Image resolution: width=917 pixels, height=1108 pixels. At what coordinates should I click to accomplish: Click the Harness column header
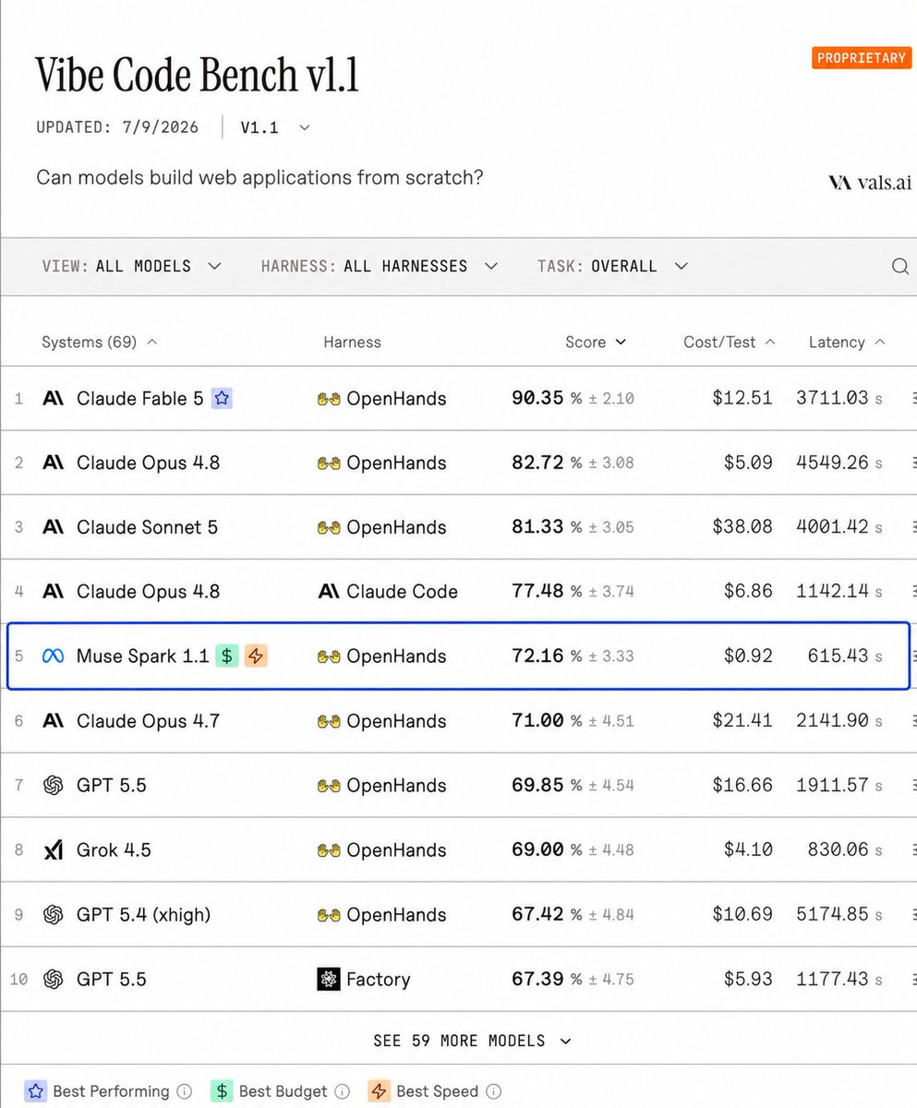(x=352, y=342)
